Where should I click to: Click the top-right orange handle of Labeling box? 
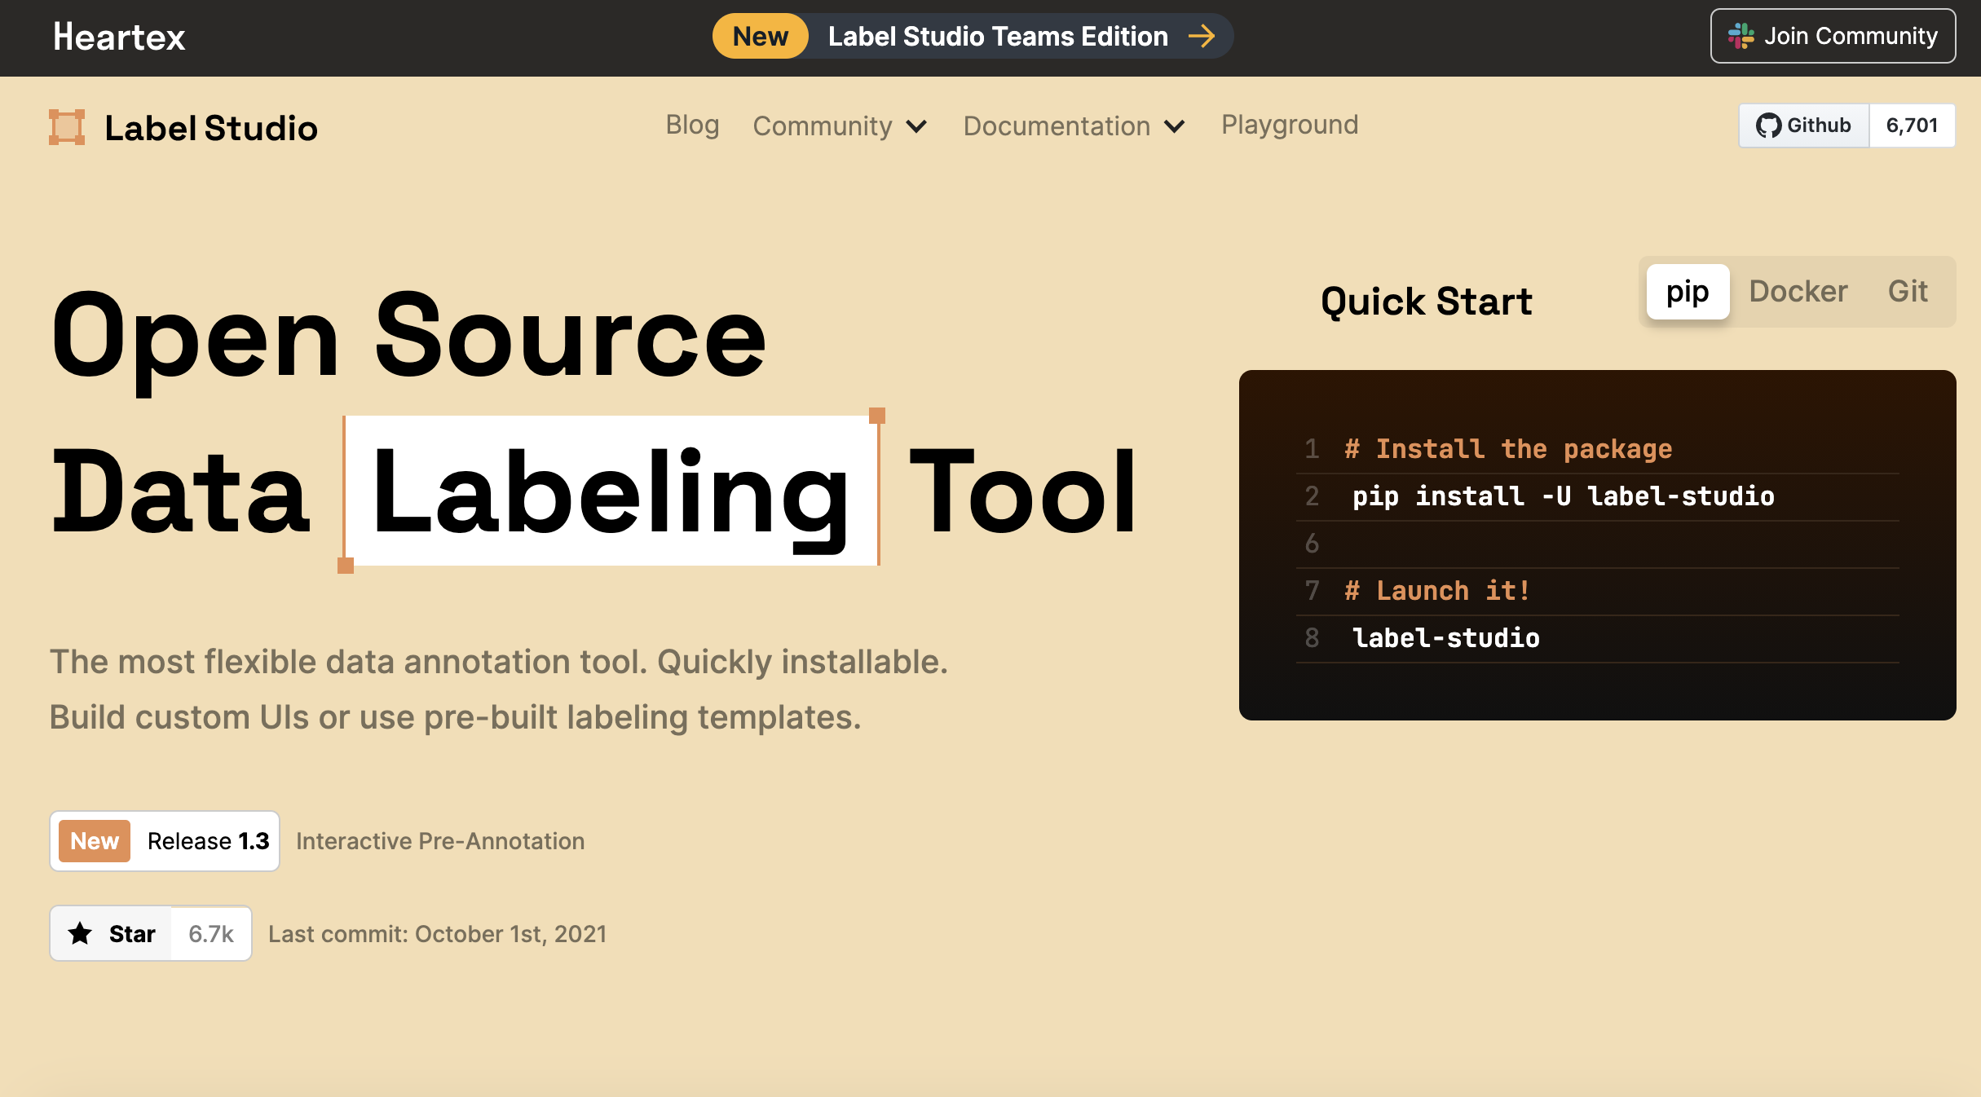pos(877,416)
